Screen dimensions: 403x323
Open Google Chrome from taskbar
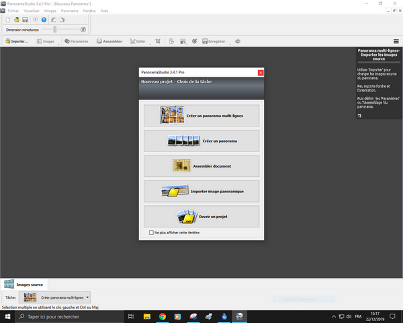tap(162, 316)
